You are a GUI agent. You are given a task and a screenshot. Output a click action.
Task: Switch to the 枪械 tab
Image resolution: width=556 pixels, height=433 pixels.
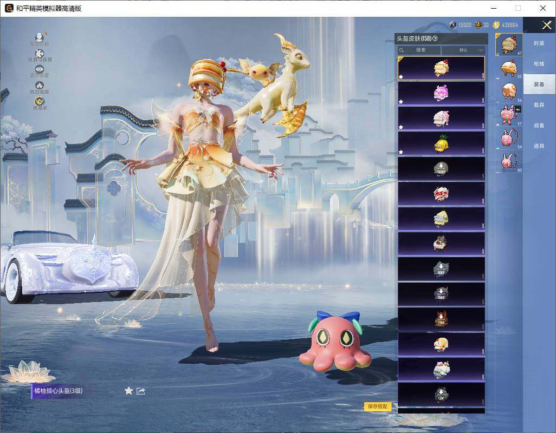point(539,64)
